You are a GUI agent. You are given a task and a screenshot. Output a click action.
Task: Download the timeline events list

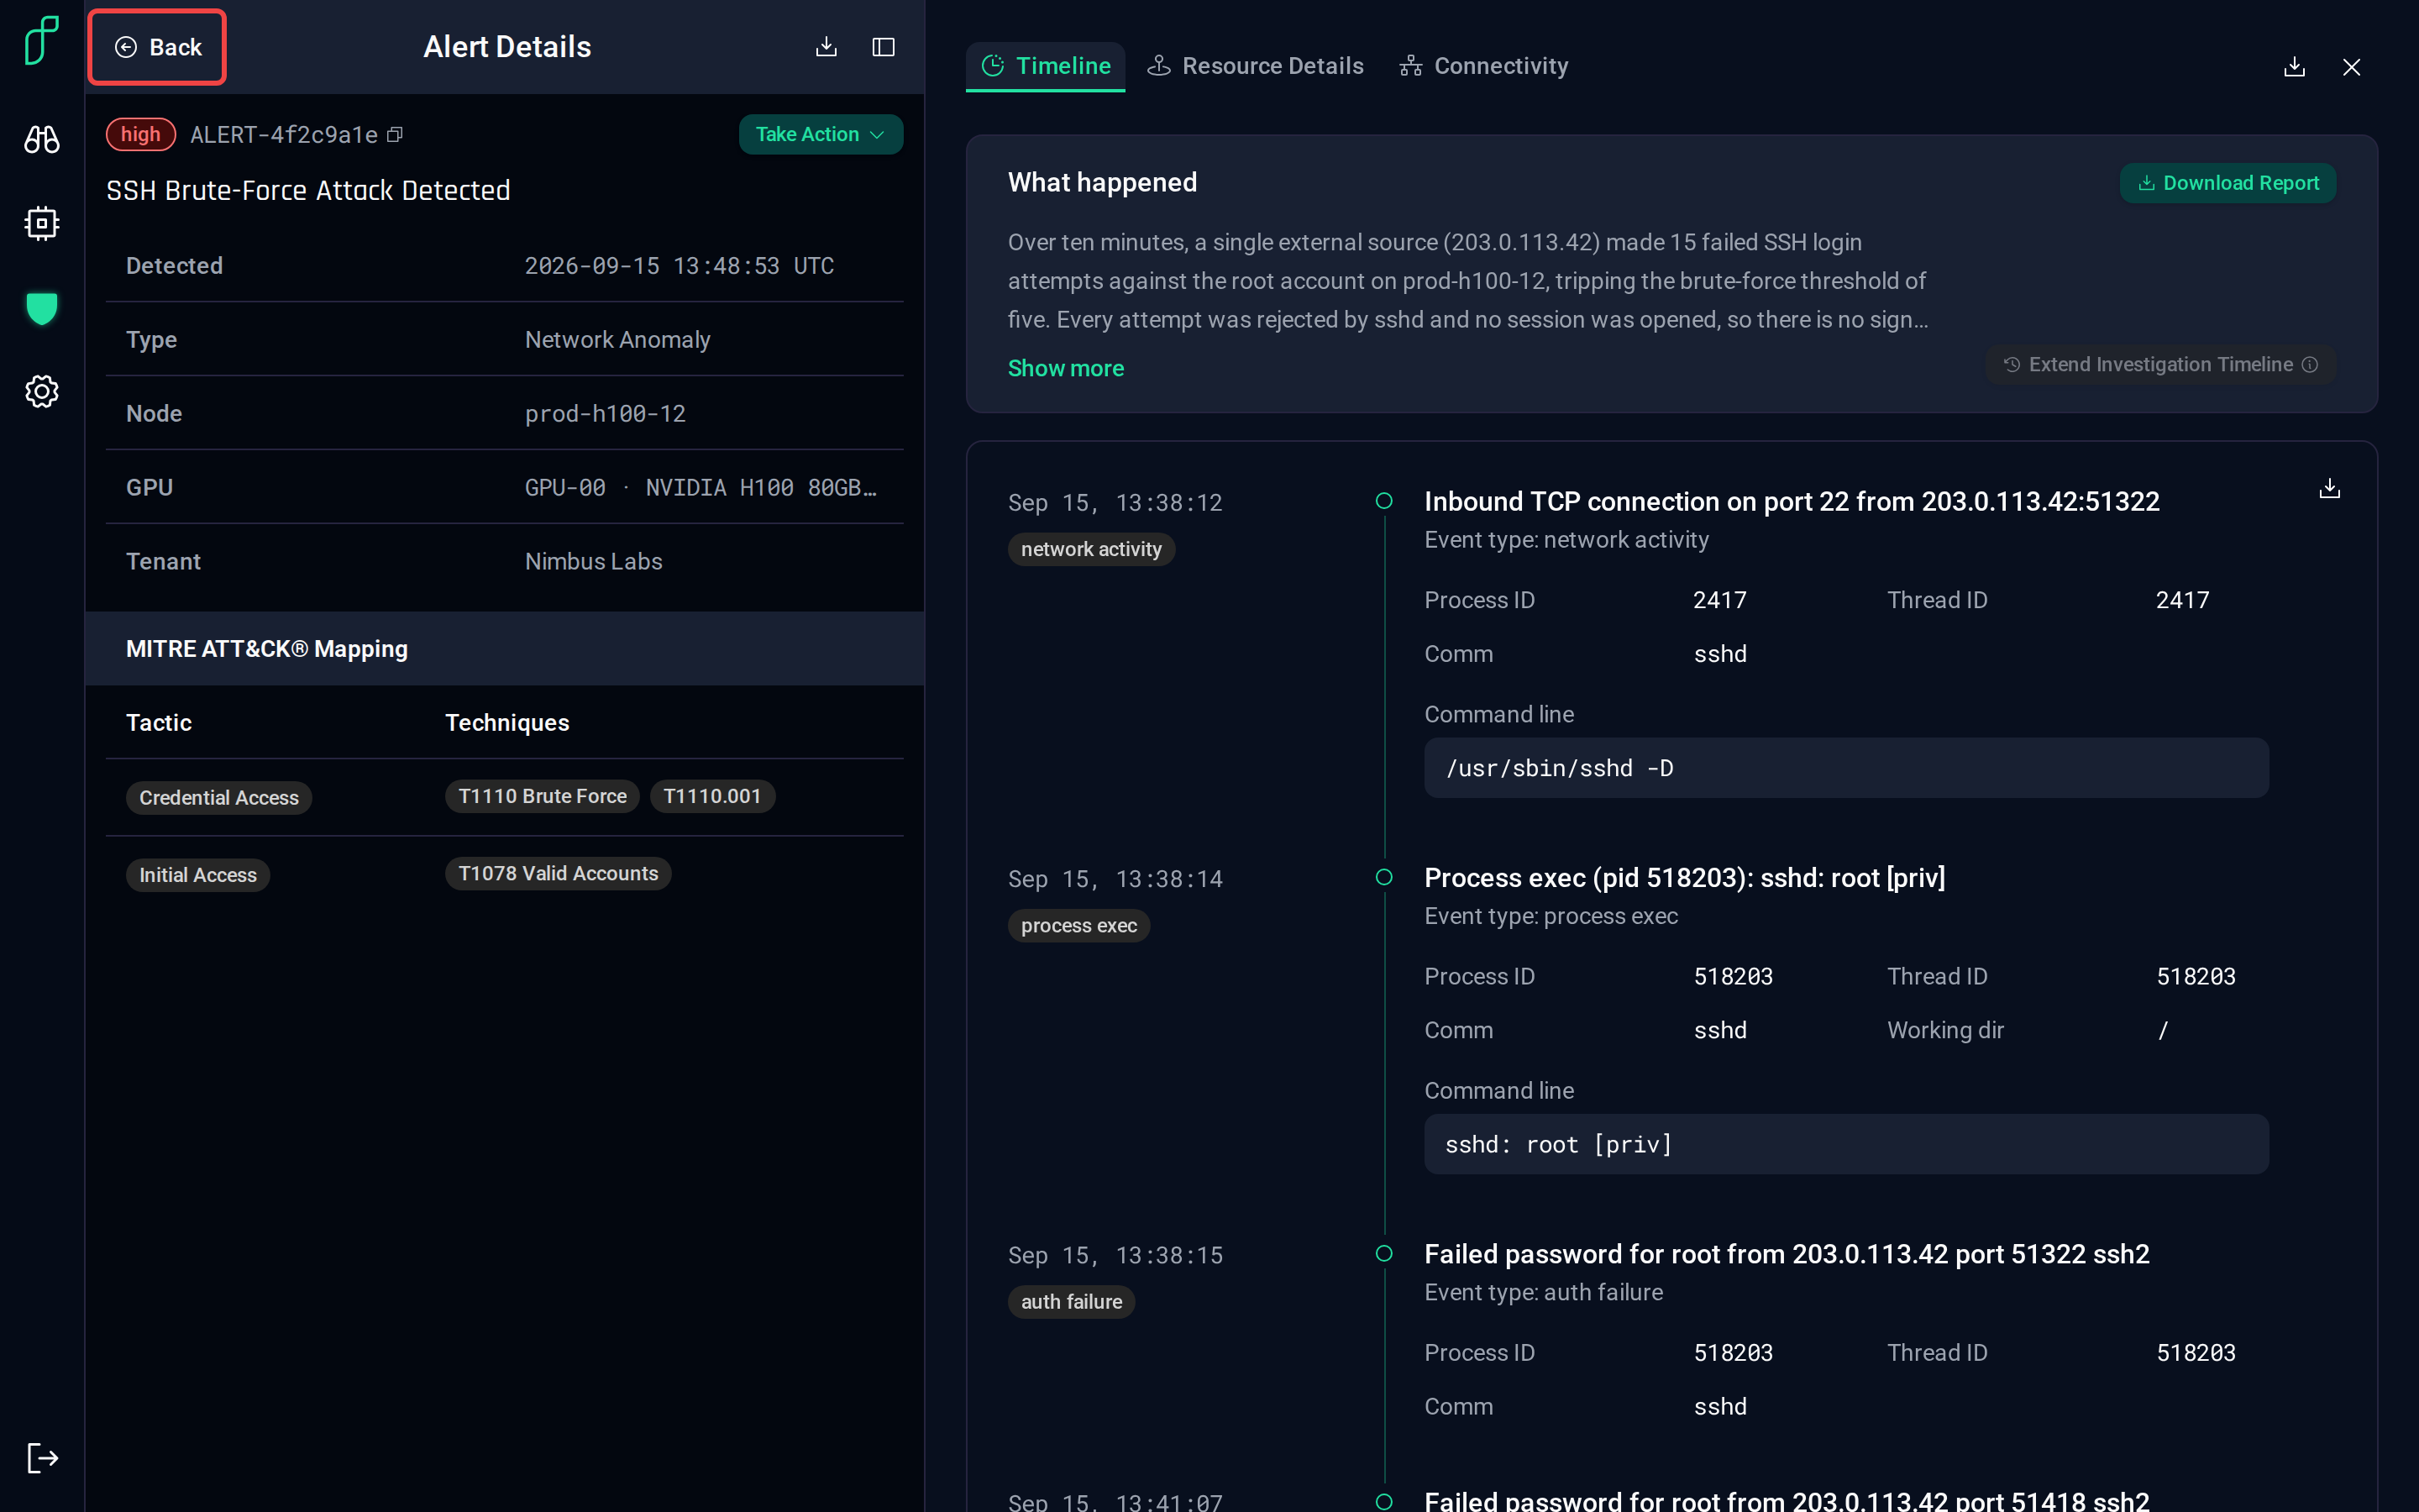(2330, 488)
